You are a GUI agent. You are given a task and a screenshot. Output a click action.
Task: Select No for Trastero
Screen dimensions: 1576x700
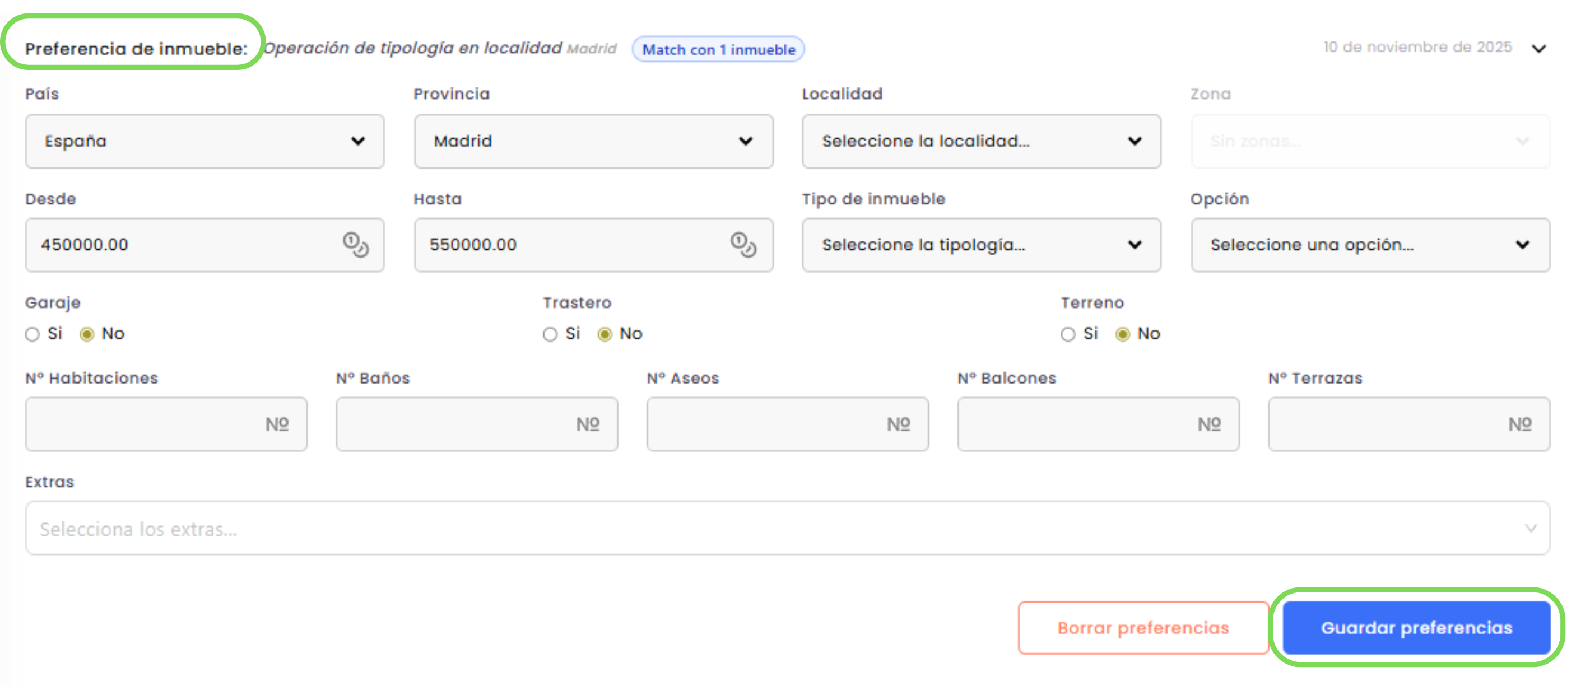click(x=605, y=334)
